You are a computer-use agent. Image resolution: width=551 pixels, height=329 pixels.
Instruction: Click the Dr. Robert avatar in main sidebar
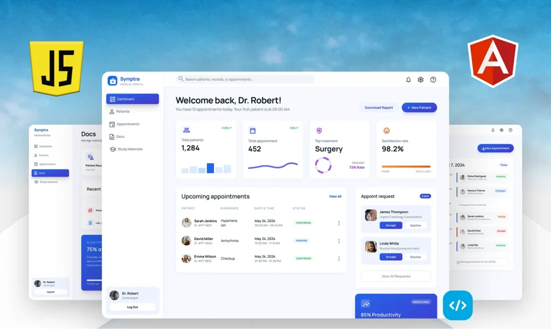114,295
